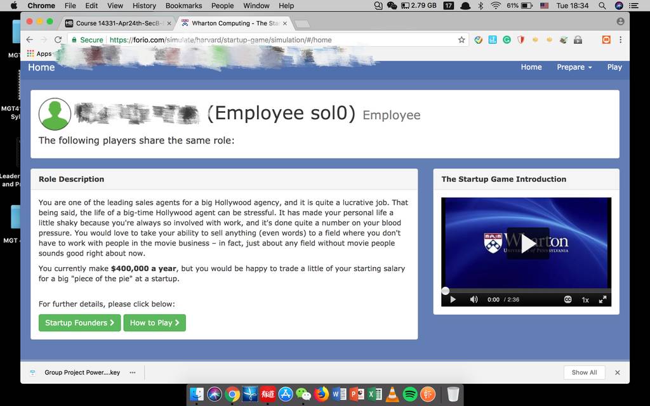Open the Chrome three-dot menu

coord(620,40)
